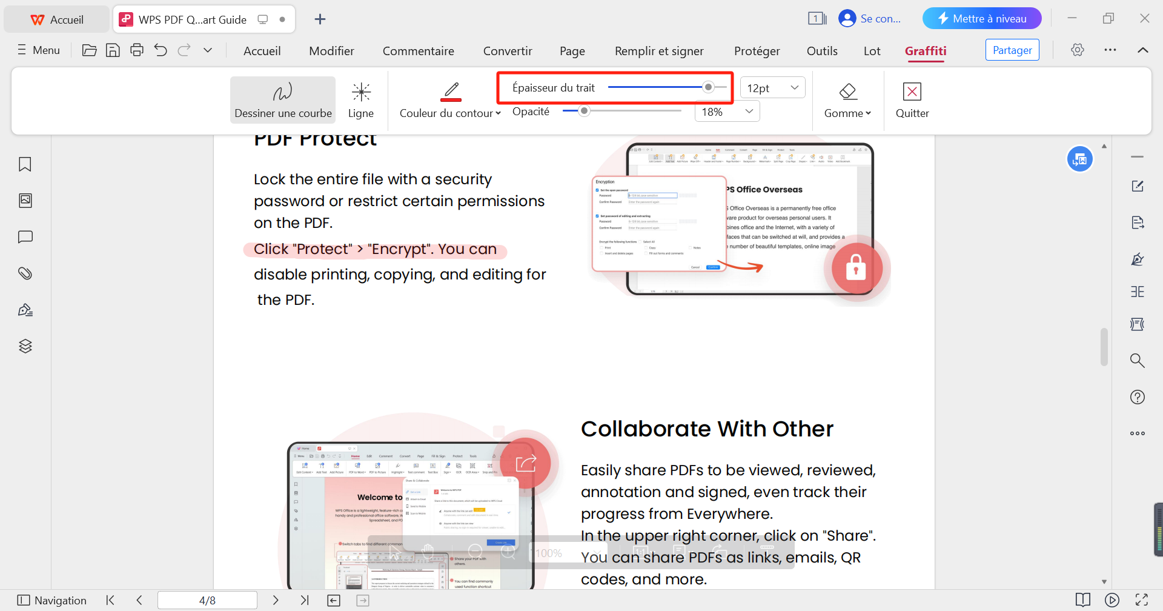The height and width of the screenshot is (611, 1163).
Task: Open the layers panel in left sidebar
Action: [25, 346]
